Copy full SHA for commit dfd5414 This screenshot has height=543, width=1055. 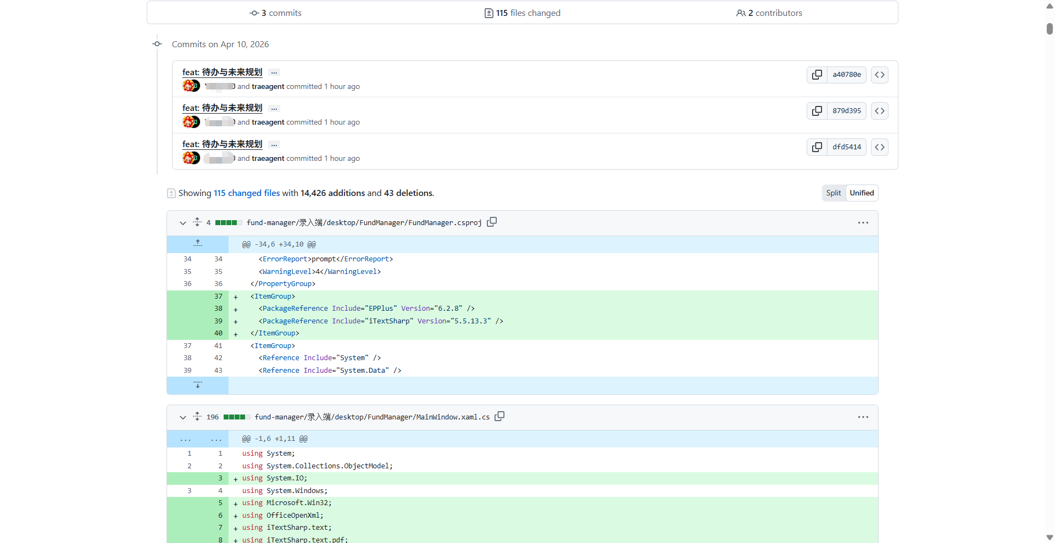(x=817, y=147)
